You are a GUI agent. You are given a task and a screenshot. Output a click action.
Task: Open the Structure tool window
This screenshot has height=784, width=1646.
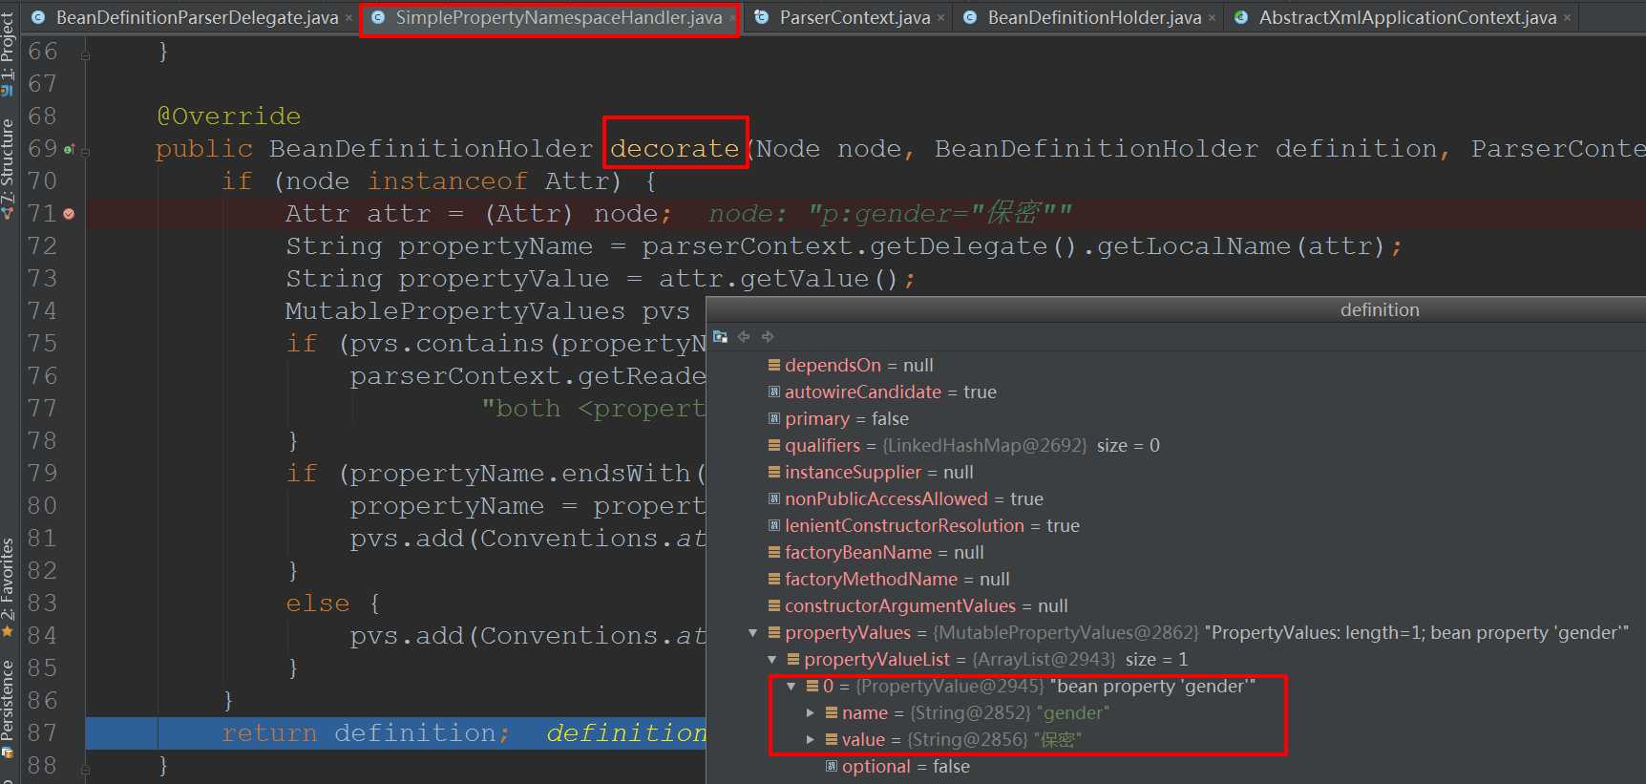8,170
